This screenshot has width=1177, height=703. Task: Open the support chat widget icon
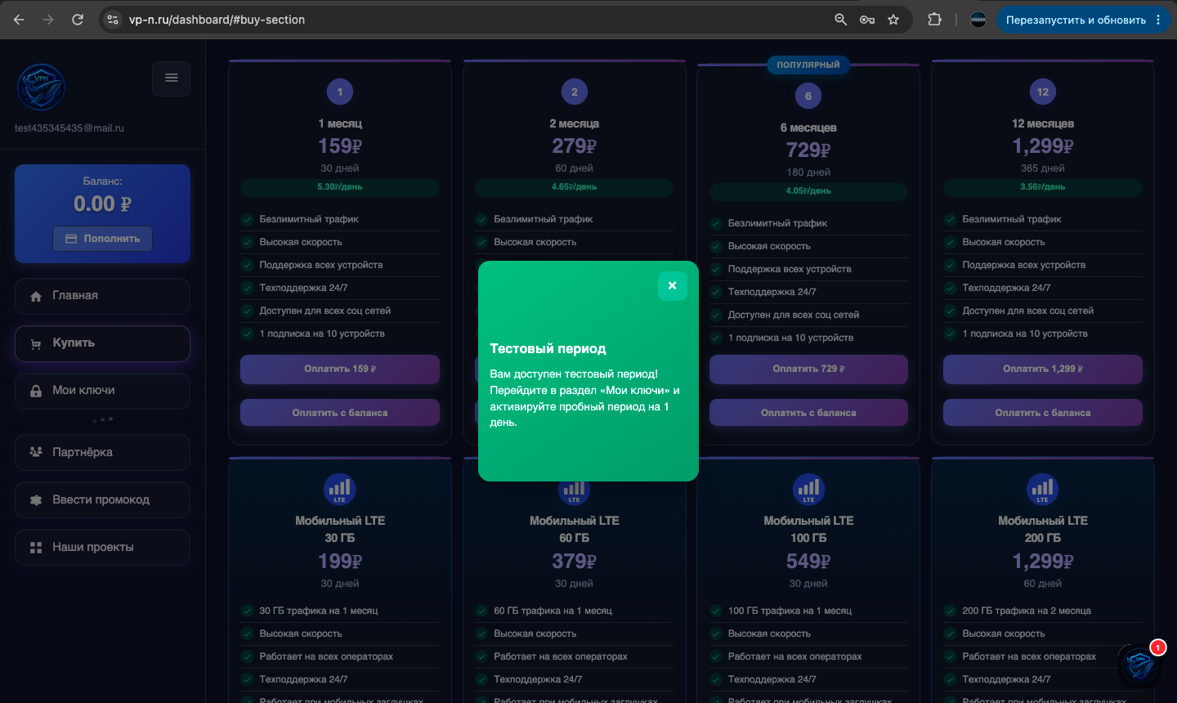(x=1139, y=665)
